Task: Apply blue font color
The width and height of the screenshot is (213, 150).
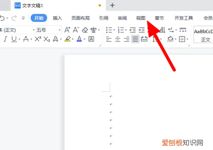Action: coord(79,39)
